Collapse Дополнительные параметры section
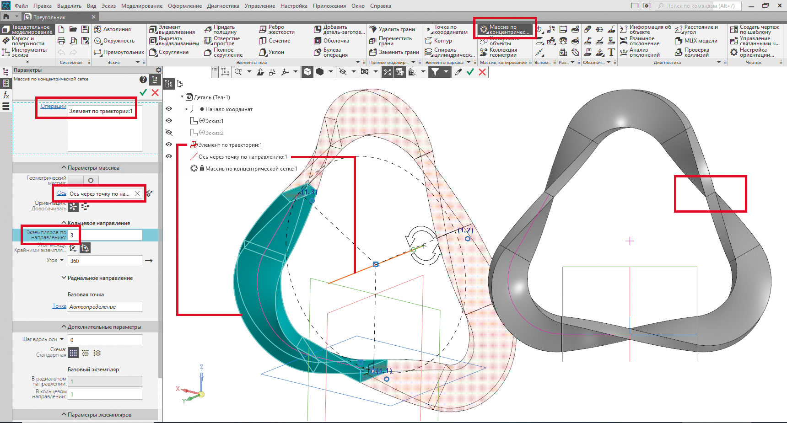The width and height of the screenshot is (787, 423). 64,327
